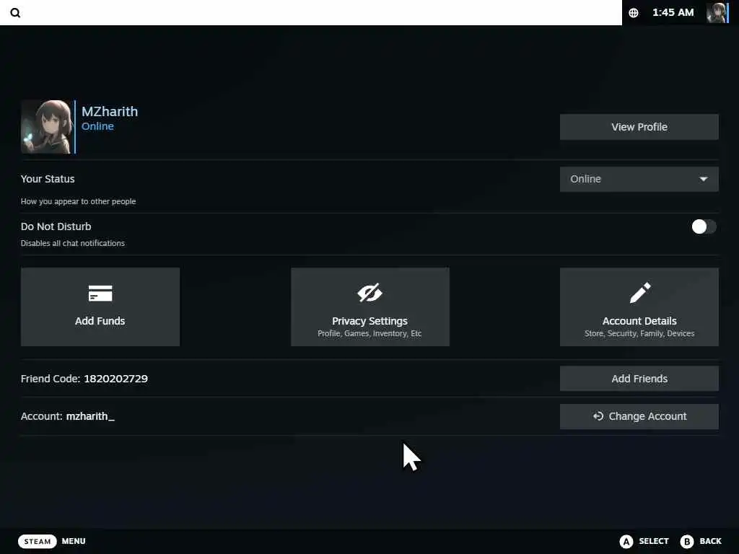Image resolution: width=739 pixels, height=554 pixels.
Task: Click the Change Account button
Action: pyautogui.click(x=639, y=416)
